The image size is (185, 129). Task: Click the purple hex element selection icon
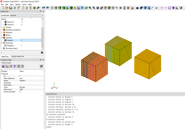click(x=173, y=8)
